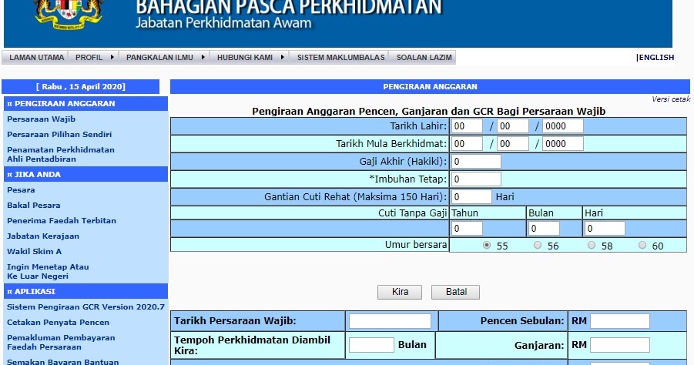This screenshot has width=694, height=365.
Task: Click the JIKA ANDA sidebar header
Action: click(x=85, y=174)
